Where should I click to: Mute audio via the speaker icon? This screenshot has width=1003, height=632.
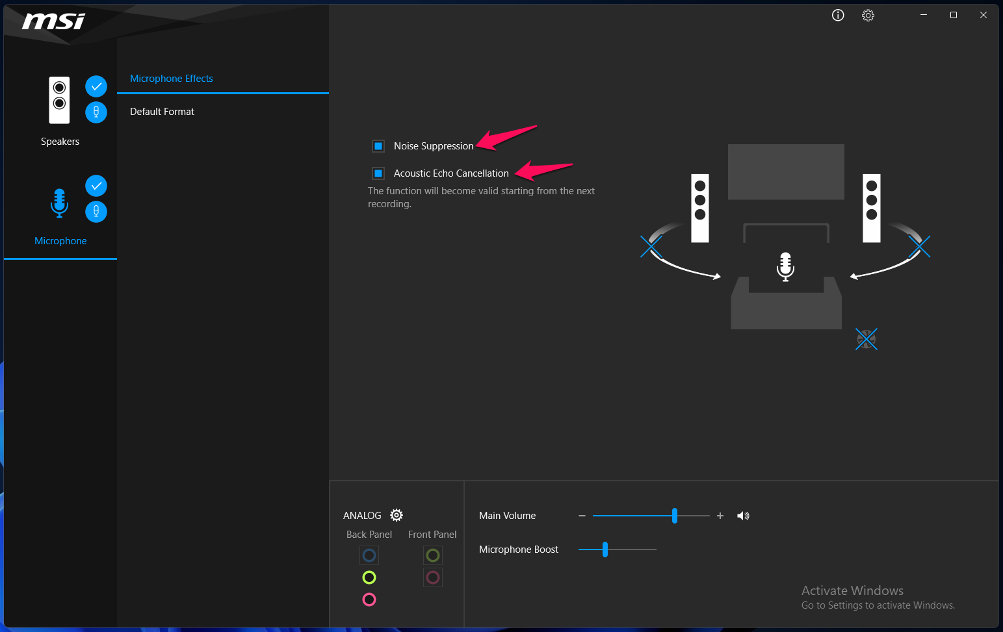743,515
